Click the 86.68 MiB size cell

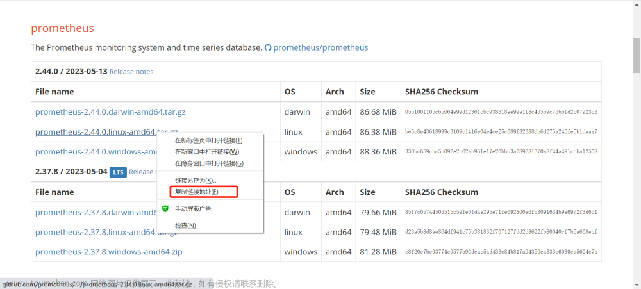coord(378,112)
